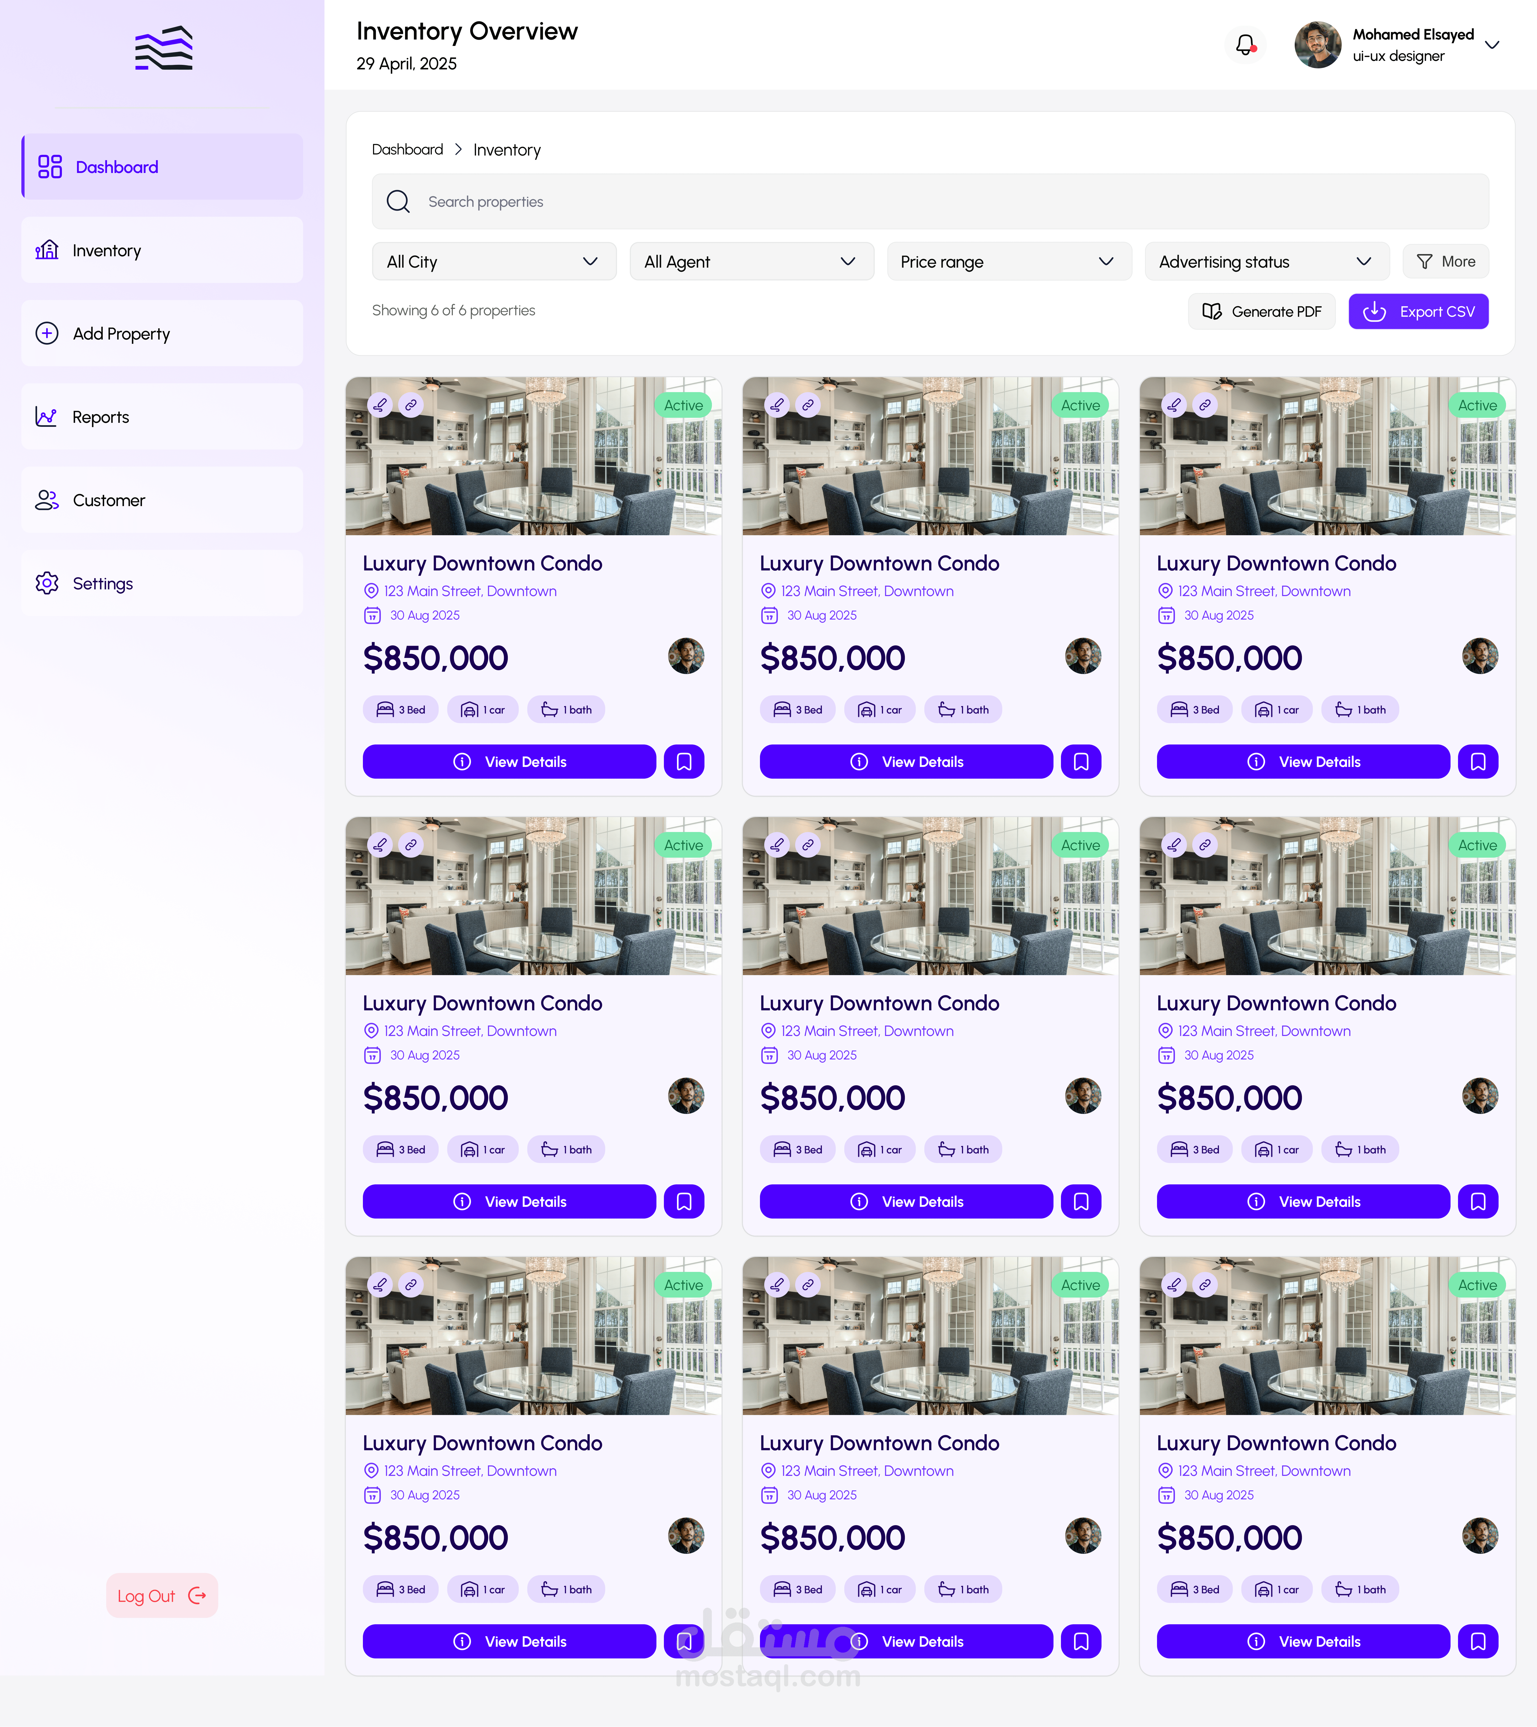Open the All City dropdown
The width and height of the screenshot is (1537, 1727).
click(x=494, y=262)
